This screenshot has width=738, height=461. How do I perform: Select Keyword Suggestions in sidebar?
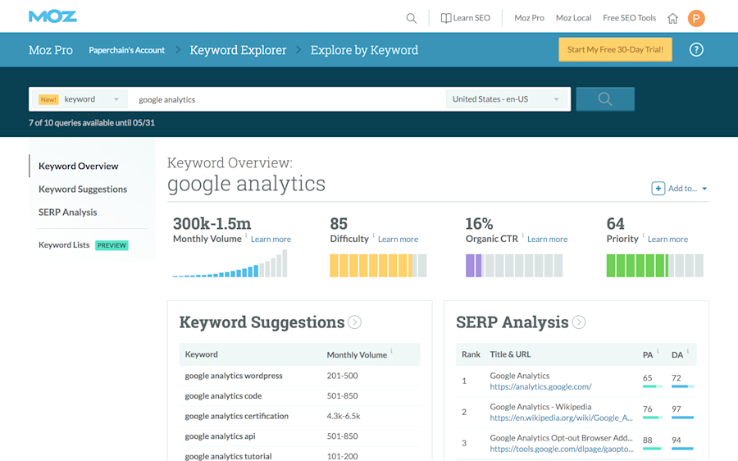click(x=83, y=189)
